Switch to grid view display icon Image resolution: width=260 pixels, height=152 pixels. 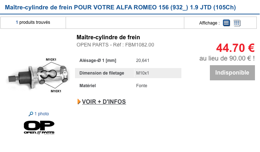tap(237, 23)
